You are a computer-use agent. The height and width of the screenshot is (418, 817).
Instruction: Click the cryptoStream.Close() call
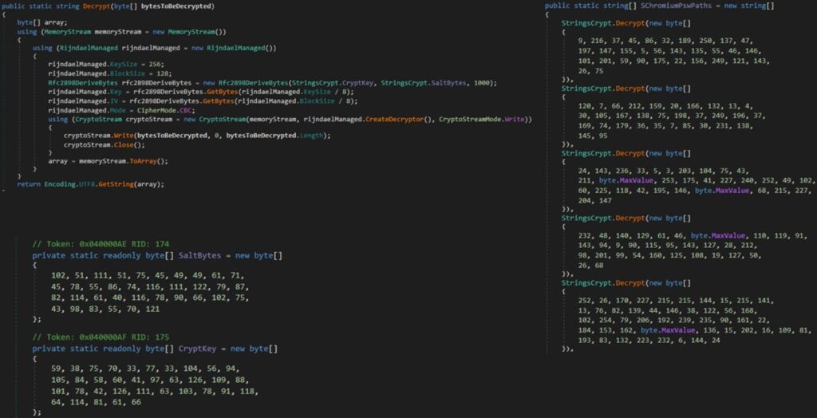105,145
